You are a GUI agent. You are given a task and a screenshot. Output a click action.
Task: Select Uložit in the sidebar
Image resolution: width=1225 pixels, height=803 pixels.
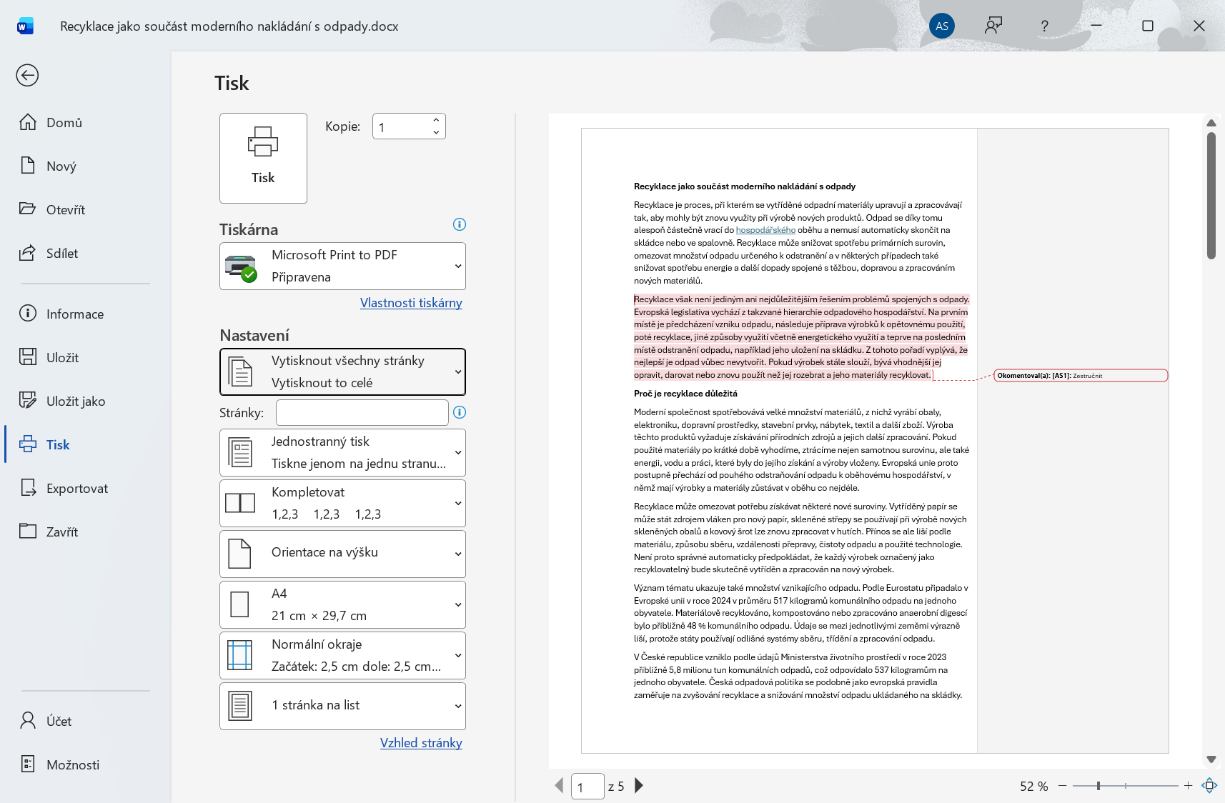pyautogui.click(x=86, y=357)
